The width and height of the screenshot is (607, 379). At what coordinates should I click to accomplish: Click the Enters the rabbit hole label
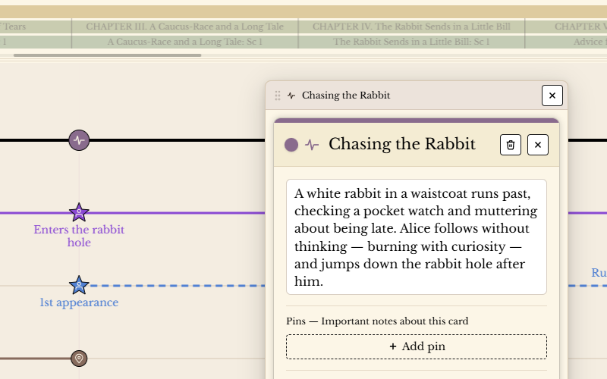79,236
